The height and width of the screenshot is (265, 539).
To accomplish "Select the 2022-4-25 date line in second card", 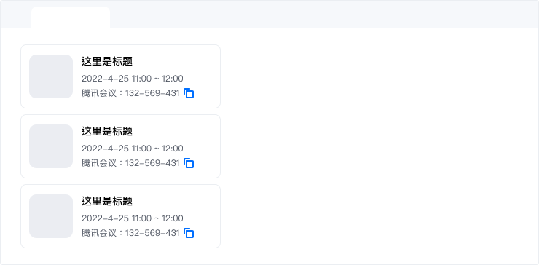I will 133,149.
